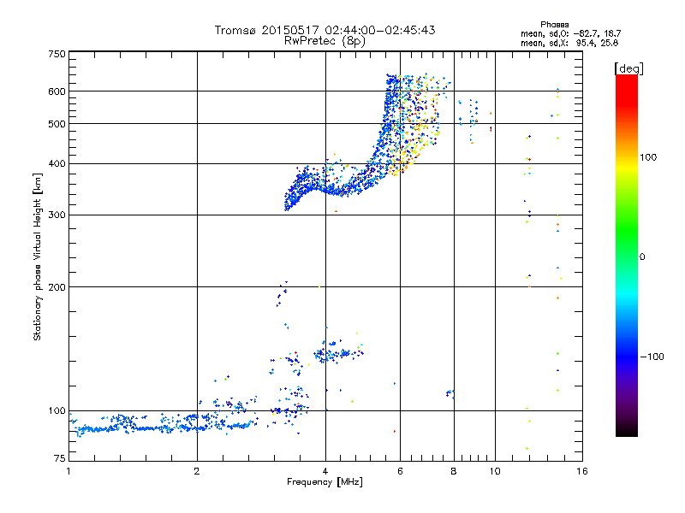This screenshot has height=513, width=685.
Task: Click the x-axis tick label "2"
Action: click(197, 471)
